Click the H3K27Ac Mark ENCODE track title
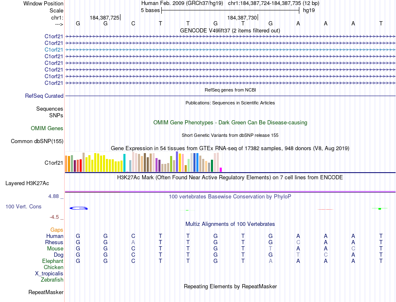396x302 pixels. 230,178
